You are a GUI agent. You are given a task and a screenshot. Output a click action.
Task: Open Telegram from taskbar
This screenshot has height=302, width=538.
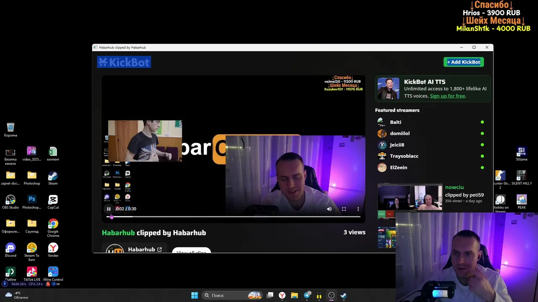click(307, 295)
